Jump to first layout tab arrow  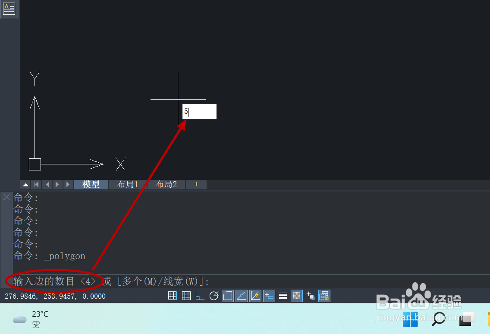click(x=37, y=185)
